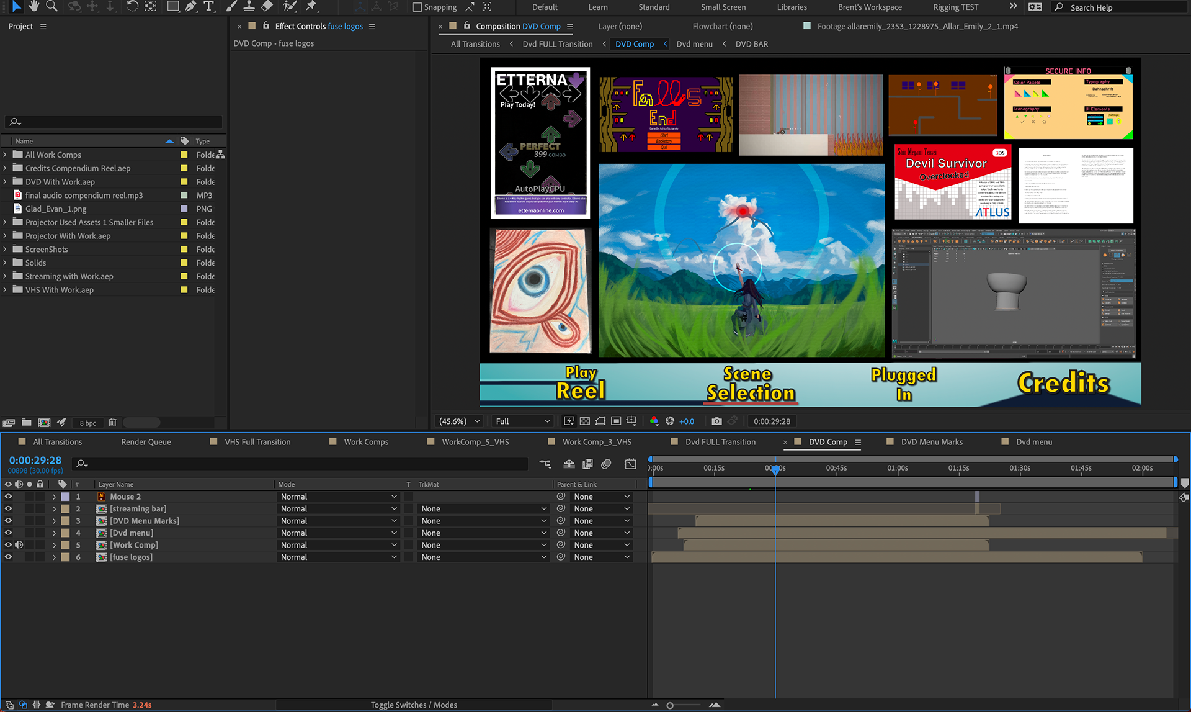Toggle the transparency grid icon
The image size is (1191, 712).
(x=584, y=421)
